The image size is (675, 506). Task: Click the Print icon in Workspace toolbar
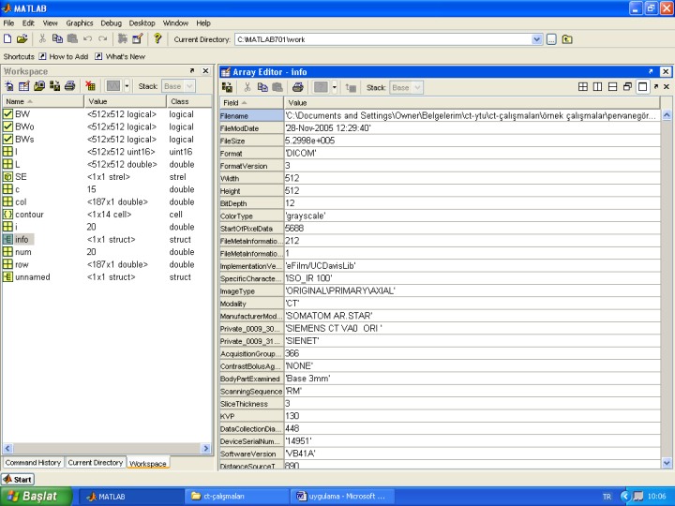[x=69, y=86]
